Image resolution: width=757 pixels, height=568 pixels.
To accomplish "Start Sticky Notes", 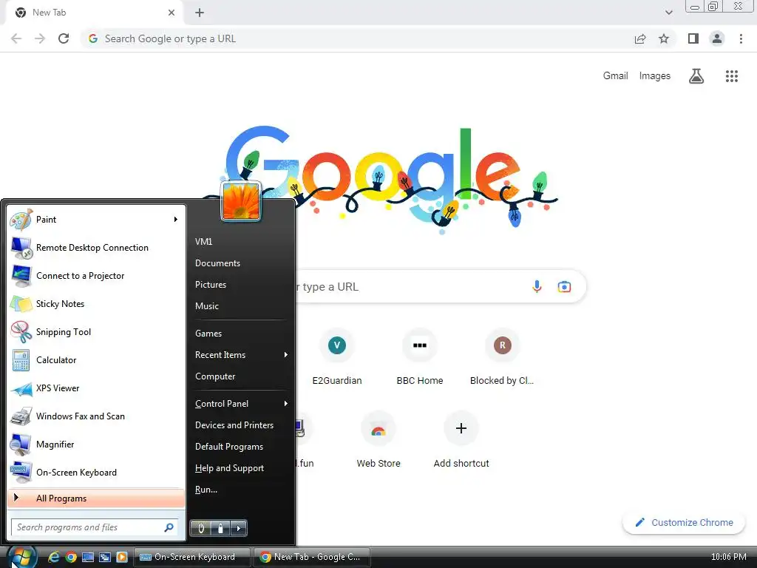I will click(x=97, y=304).
